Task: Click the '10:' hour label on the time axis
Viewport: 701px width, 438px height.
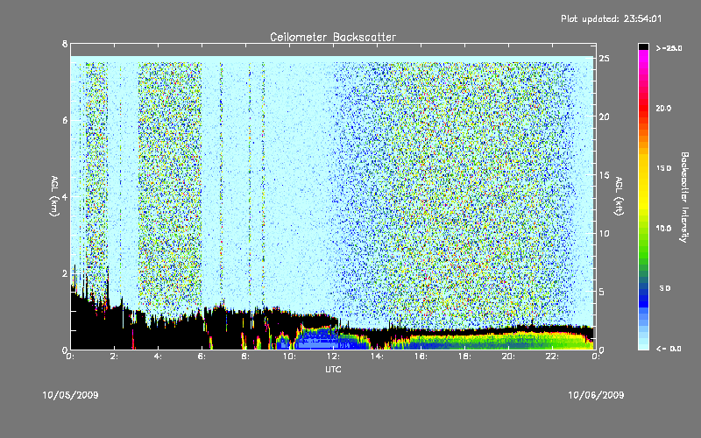Action: (289, 357)
